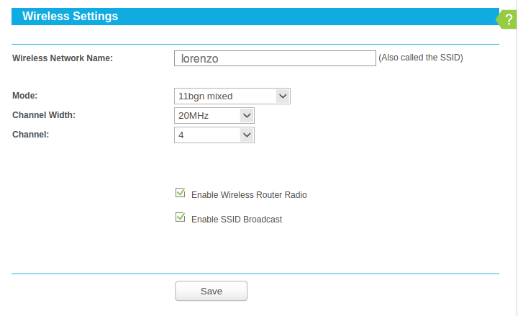Image resolution: width=523 pixels, height=316 pixels.
Task: Click the 'Channel Width:' field label
Action: [x=44, y=114]
